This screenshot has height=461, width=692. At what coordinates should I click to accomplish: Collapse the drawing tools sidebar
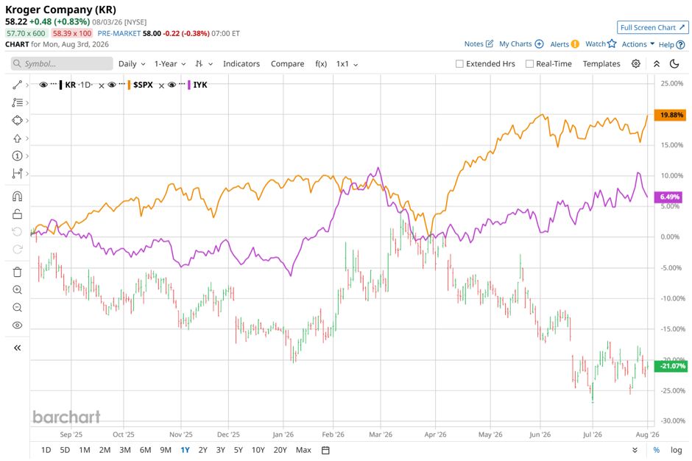pos(17,348)
